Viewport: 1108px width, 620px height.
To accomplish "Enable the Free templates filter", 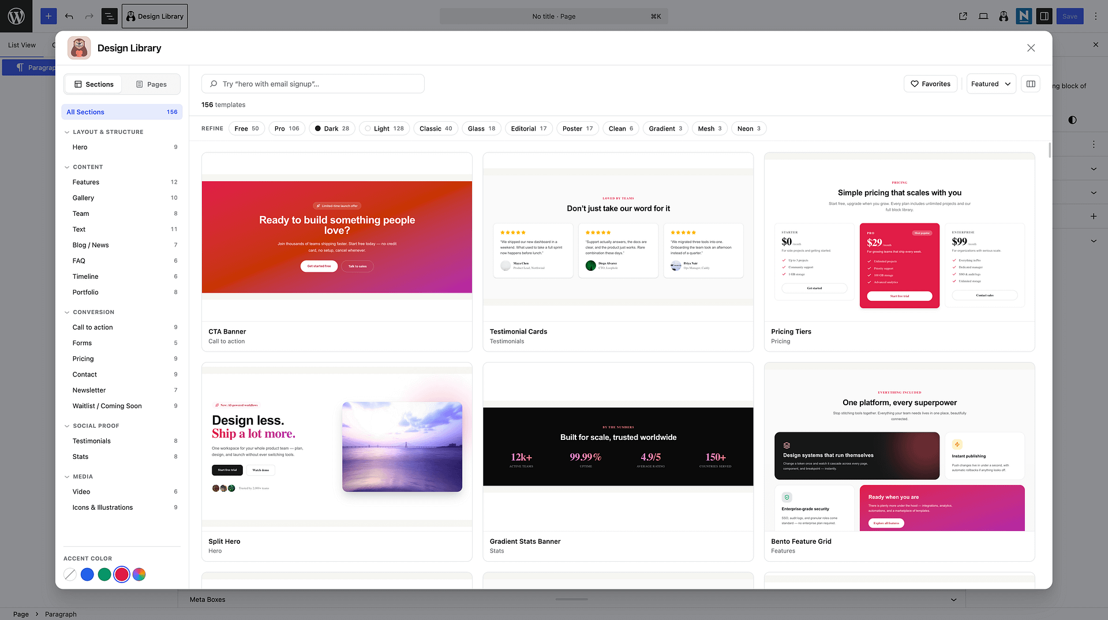I will click(x=246, y=128).
